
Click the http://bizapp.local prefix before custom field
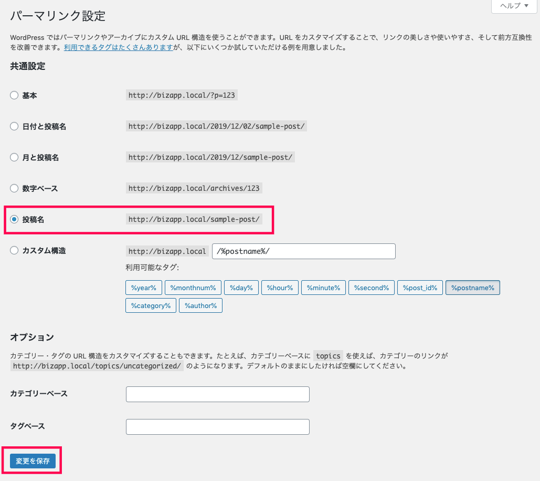(x=167, y=251)
